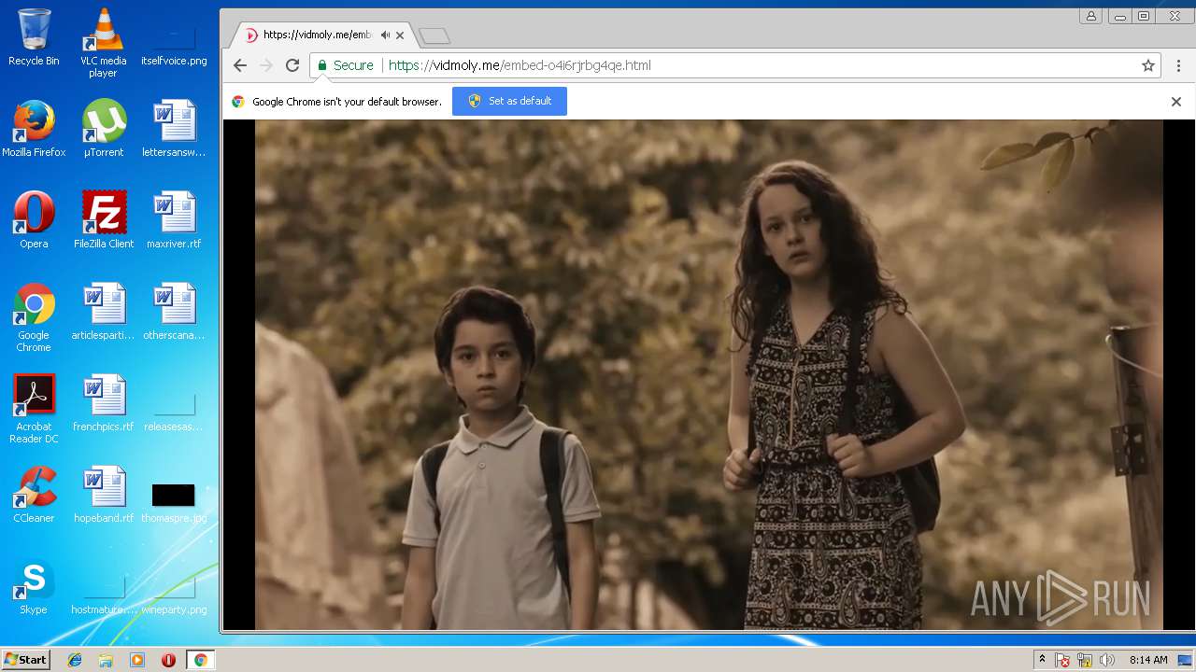
Task: Click the vidmoly URL address bar
Action: [x=736, y=65]
